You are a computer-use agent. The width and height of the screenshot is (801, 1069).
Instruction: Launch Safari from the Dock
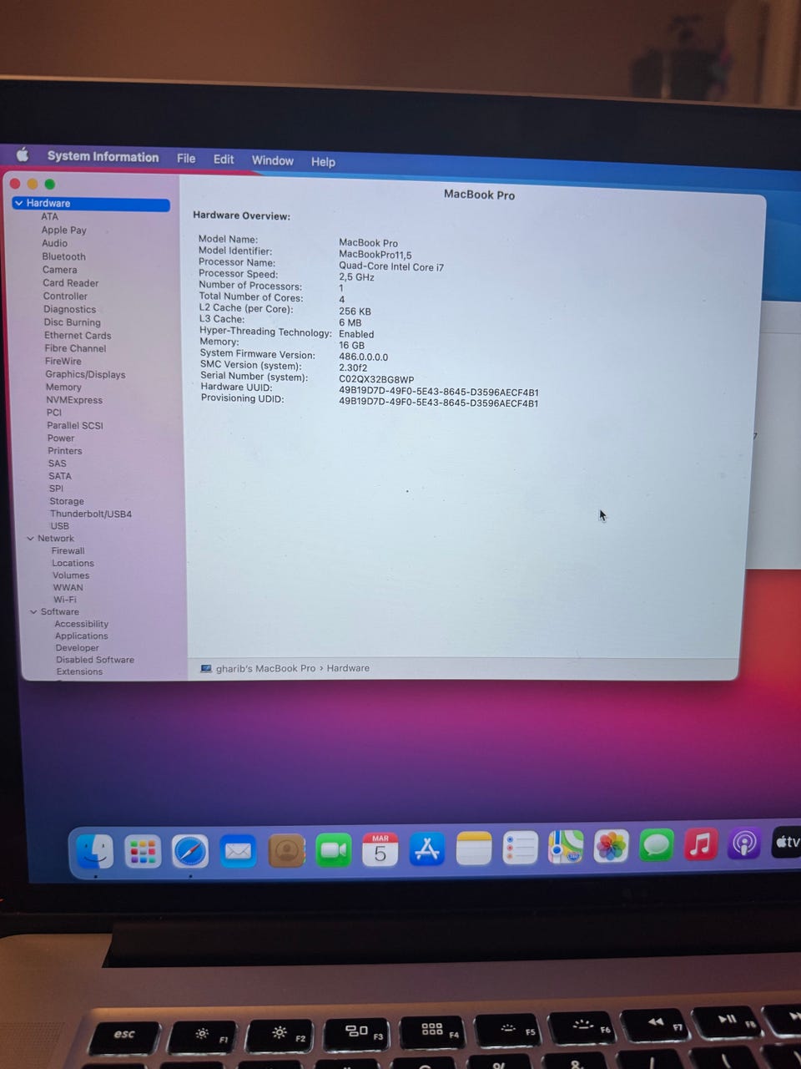pos(190,852)
